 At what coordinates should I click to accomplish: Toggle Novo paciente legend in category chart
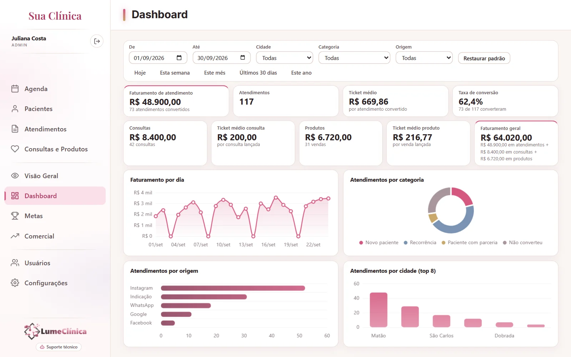(x=379, y=242)
